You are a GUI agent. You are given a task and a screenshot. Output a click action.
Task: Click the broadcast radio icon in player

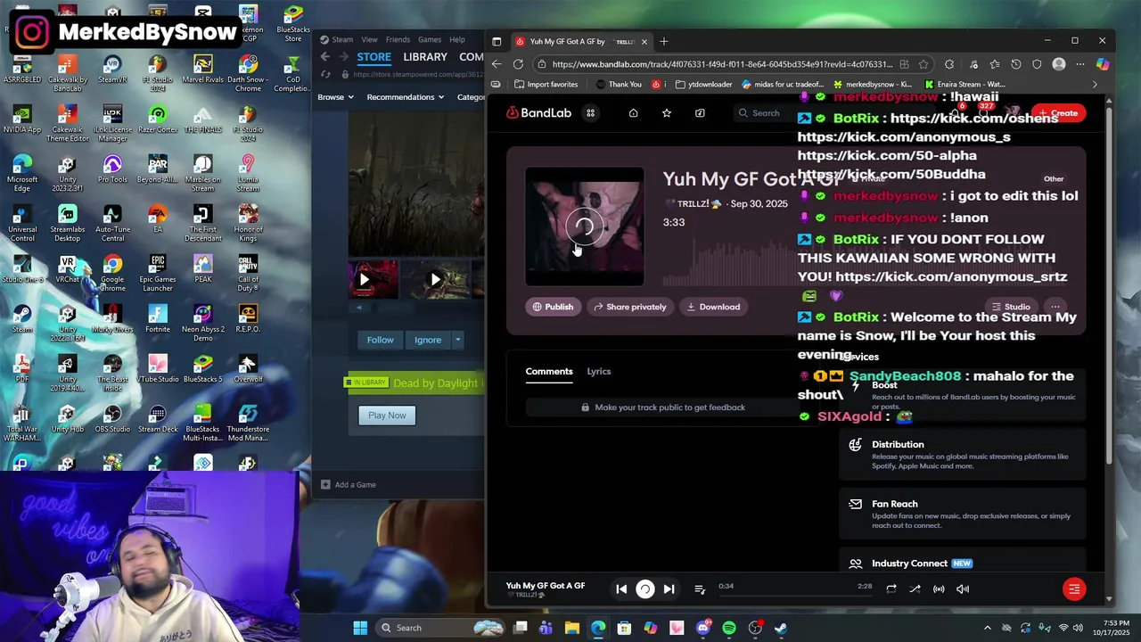(x=939, y=588)
